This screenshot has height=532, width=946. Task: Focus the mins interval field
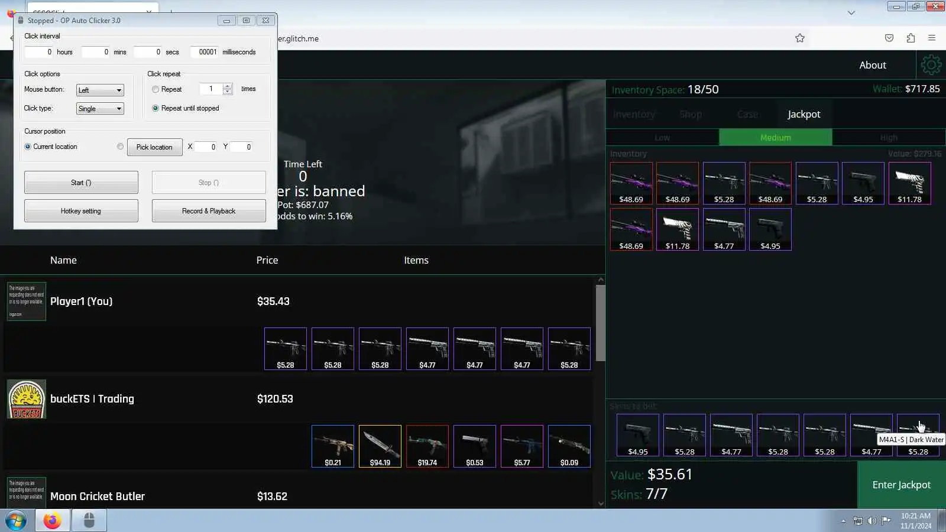[x=96, y=52]
